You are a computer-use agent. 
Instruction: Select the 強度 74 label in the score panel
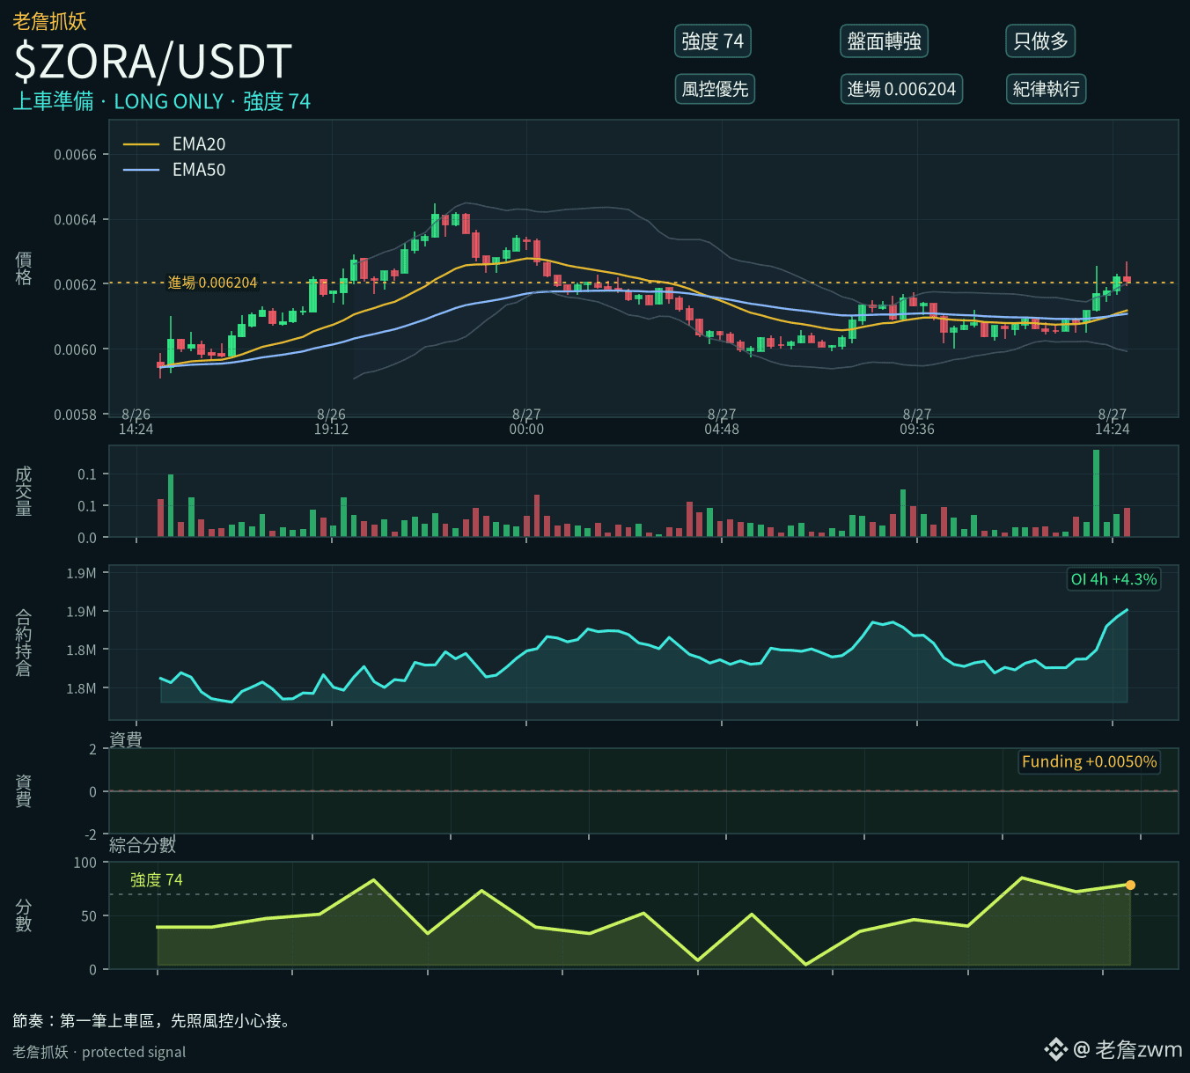(x=156, y=880)
